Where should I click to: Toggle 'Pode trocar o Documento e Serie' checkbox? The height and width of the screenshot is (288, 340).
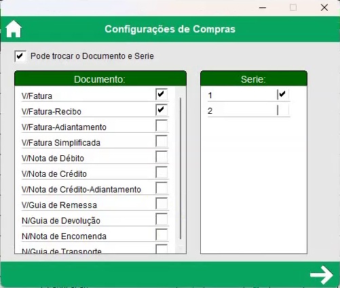pos(20,56)
